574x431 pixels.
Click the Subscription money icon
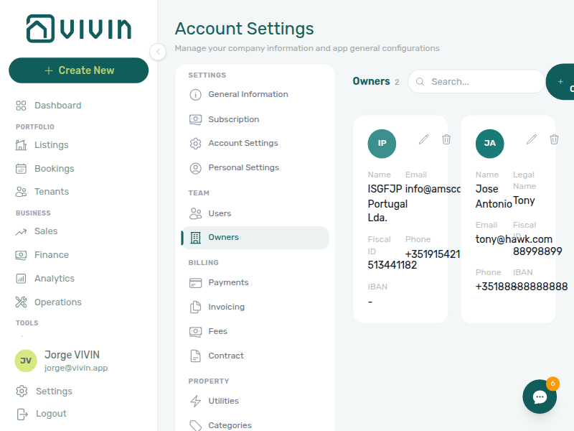[x=195, y=120]
